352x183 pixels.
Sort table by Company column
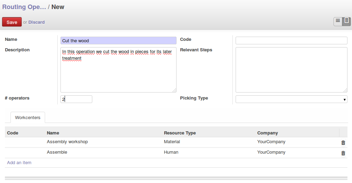[267, 133]
